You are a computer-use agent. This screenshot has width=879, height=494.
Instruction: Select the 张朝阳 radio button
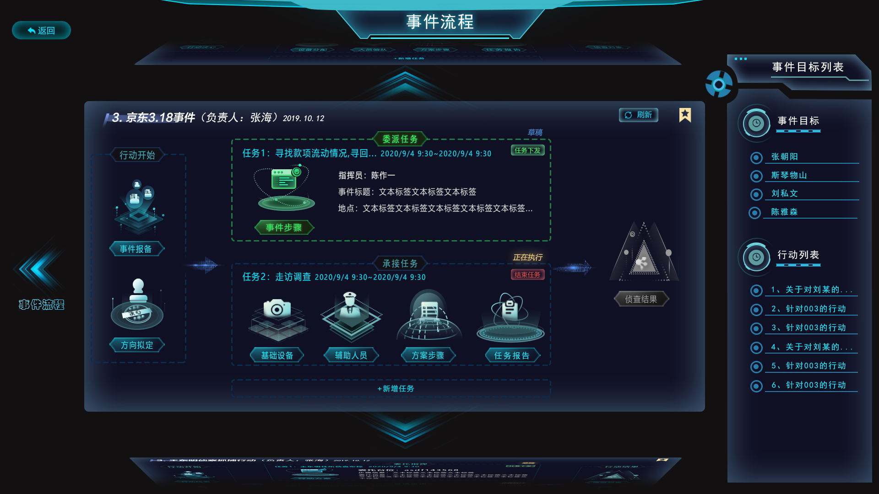pyautogui.click(x=756, y=157)
